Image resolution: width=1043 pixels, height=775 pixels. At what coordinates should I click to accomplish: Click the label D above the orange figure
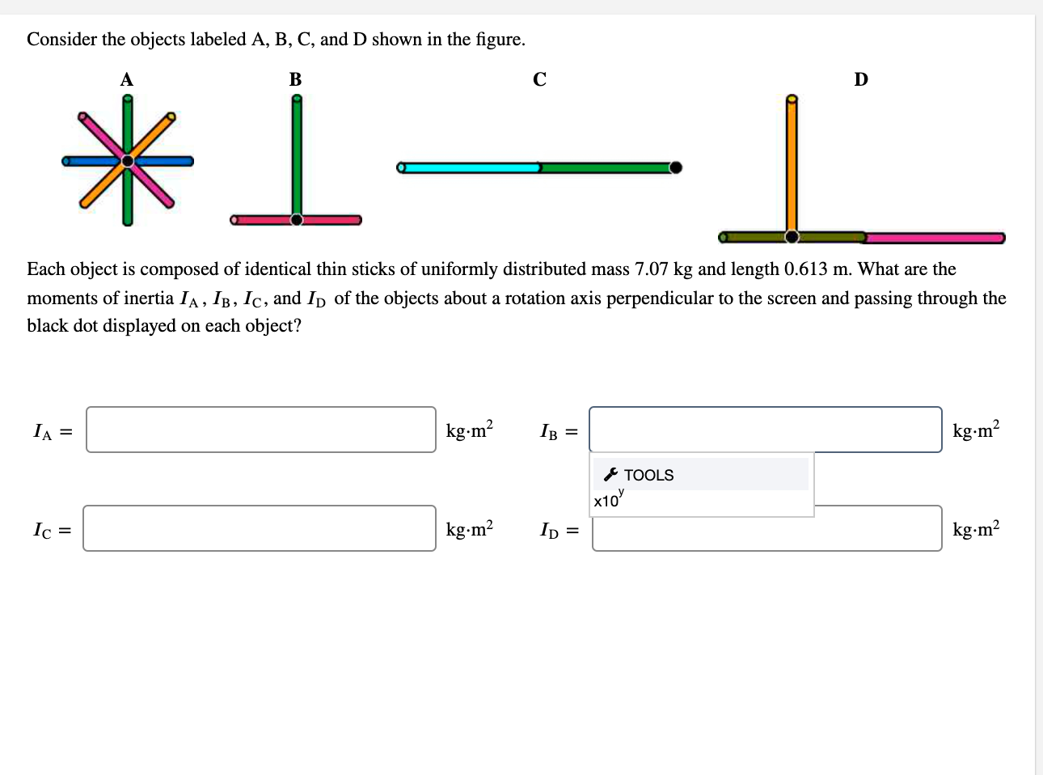(860, 78)
